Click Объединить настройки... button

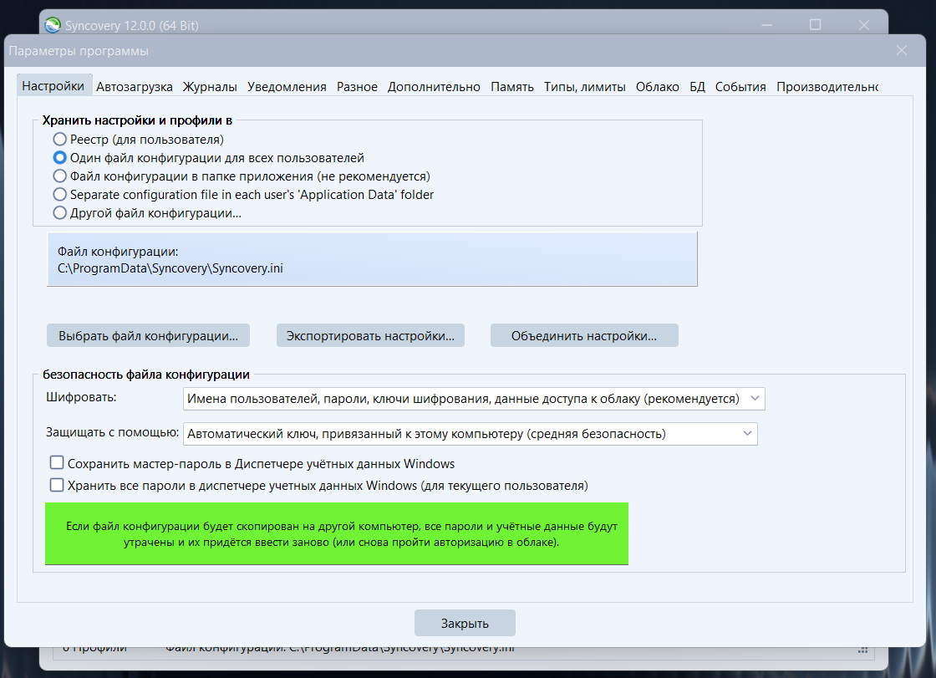click(x=584, y=336)
